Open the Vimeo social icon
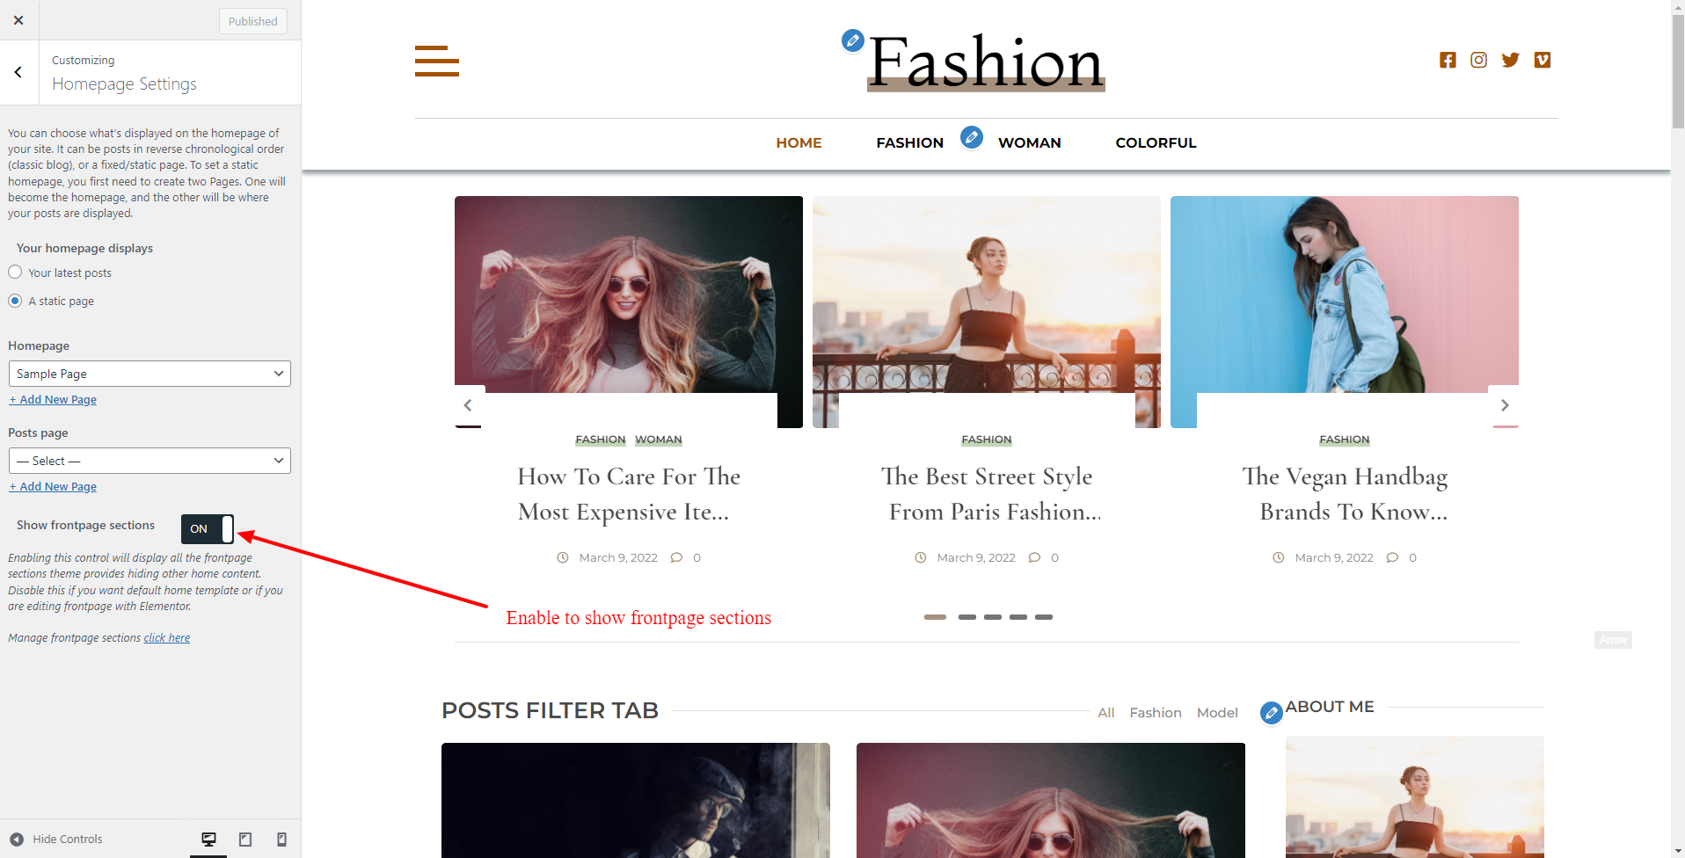1685x858 pixels. 1542,60
